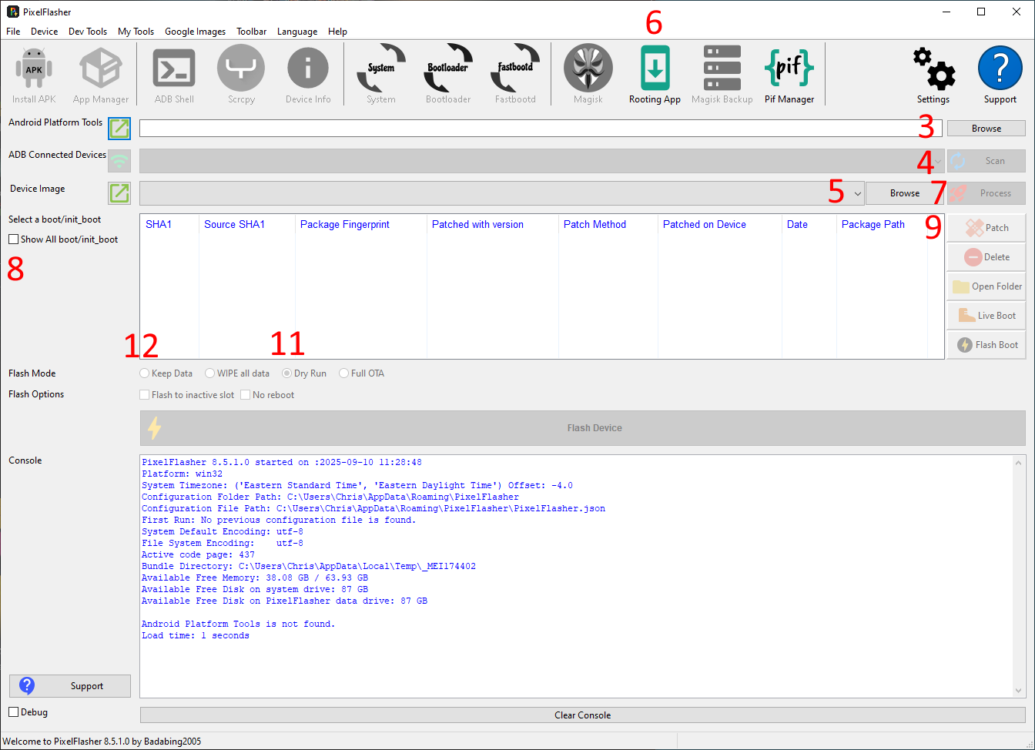Open the Language menu
The width and height of the screenshot is (1035, 750).
(x=297, y=32)
